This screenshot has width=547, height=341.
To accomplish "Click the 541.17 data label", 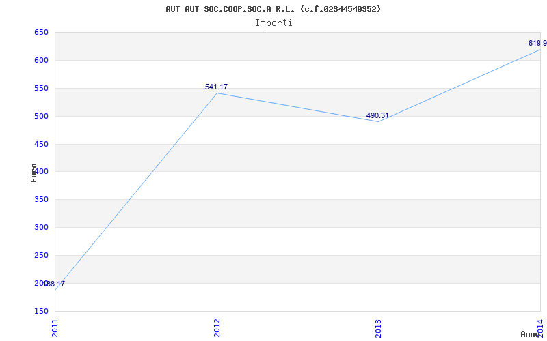I will tap(216, 87).
